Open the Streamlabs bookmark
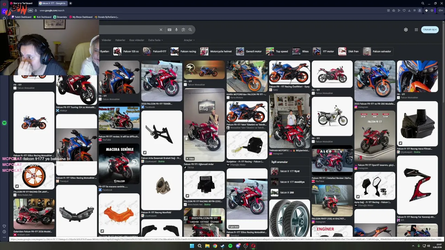 pyautogui.click(x=60, y=17)
